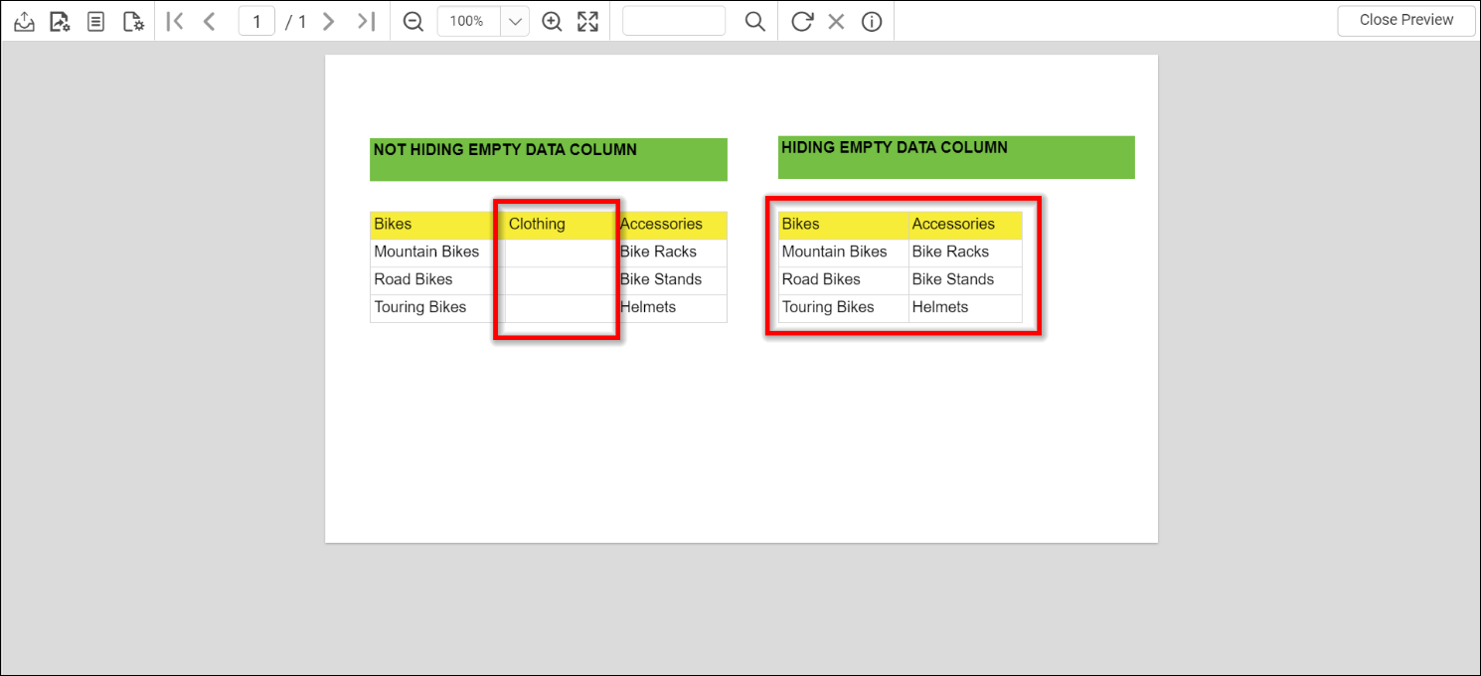This screenshot has width=1481, height=676.
Task: Refresh the report preview
Action: click(x=801, y=21)
